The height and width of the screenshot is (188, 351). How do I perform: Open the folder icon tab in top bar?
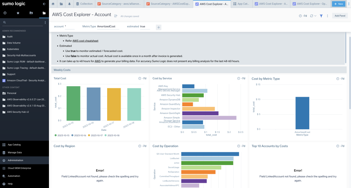click(x=61, y=4)
